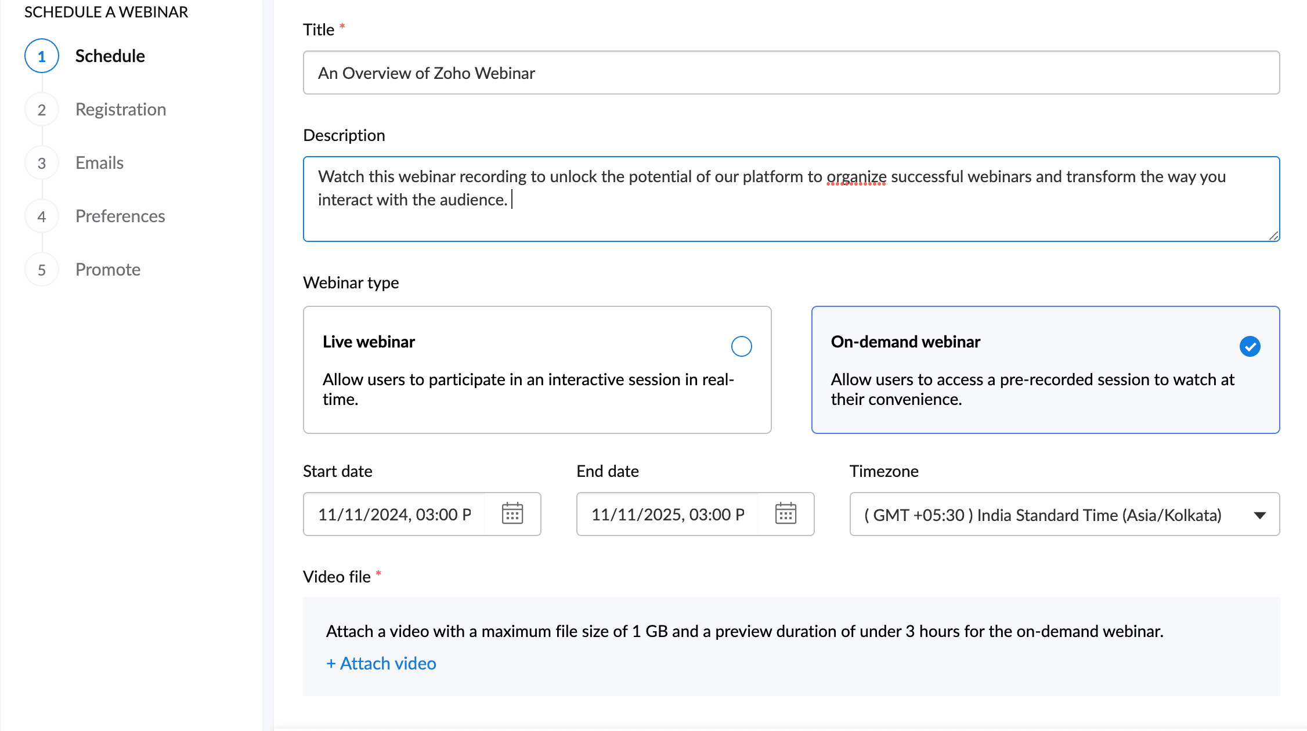Click step 4 circle icon for Preferences
This screenshot has width=1307, height=731.
(x=42, y=216)
